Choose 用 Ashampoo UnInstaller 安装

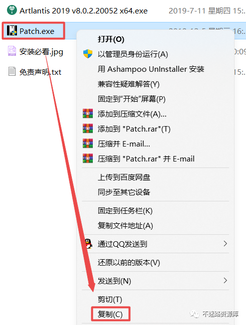151,69
